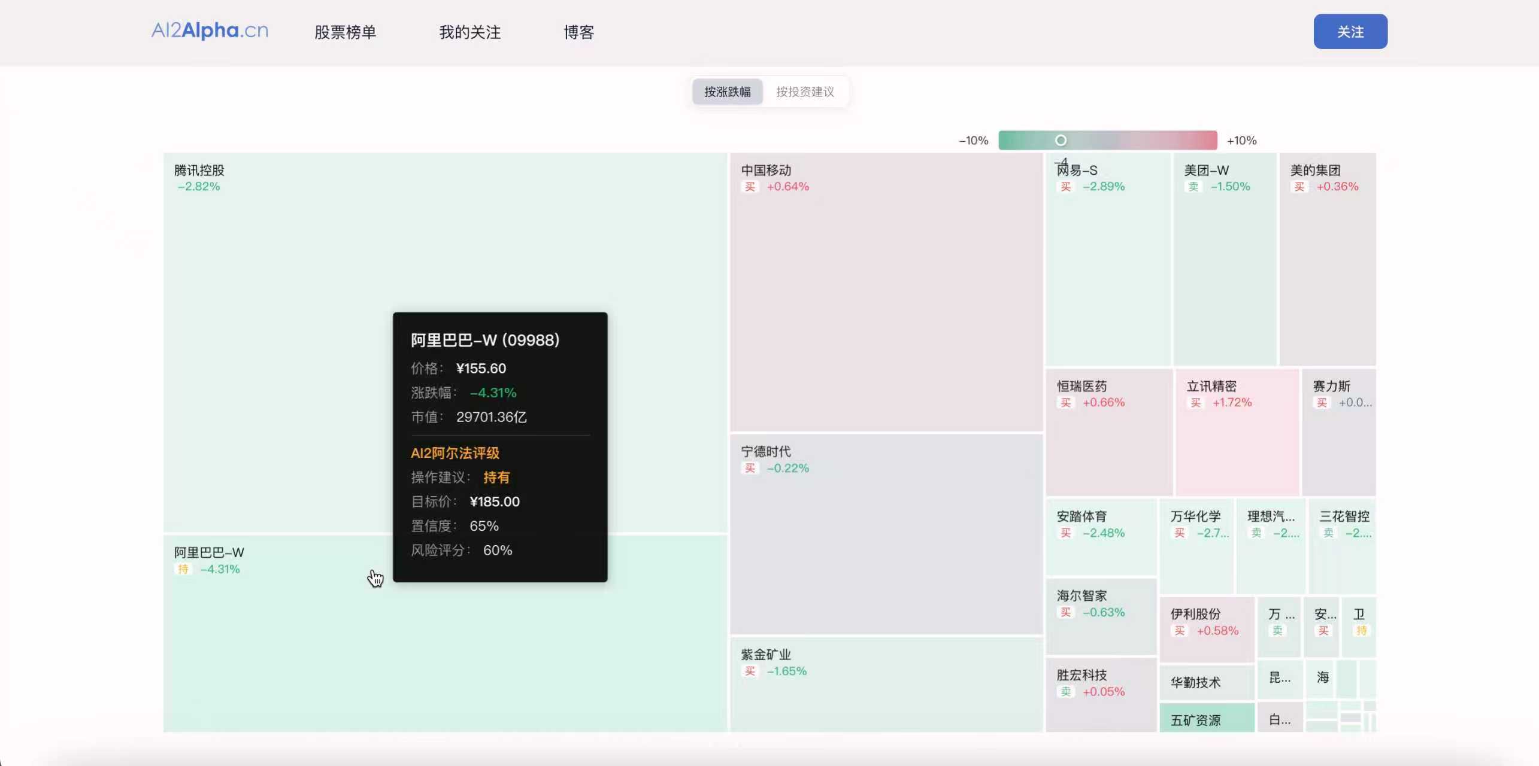Select the 五矿资源 green tile
Screen dimensions: 1539x766
coord(1207,719)
